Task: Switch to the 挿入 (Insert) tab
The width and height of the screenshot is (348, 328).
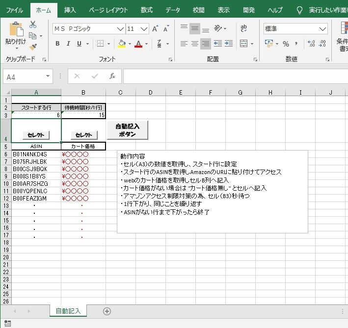Action: tap(70, 10)
